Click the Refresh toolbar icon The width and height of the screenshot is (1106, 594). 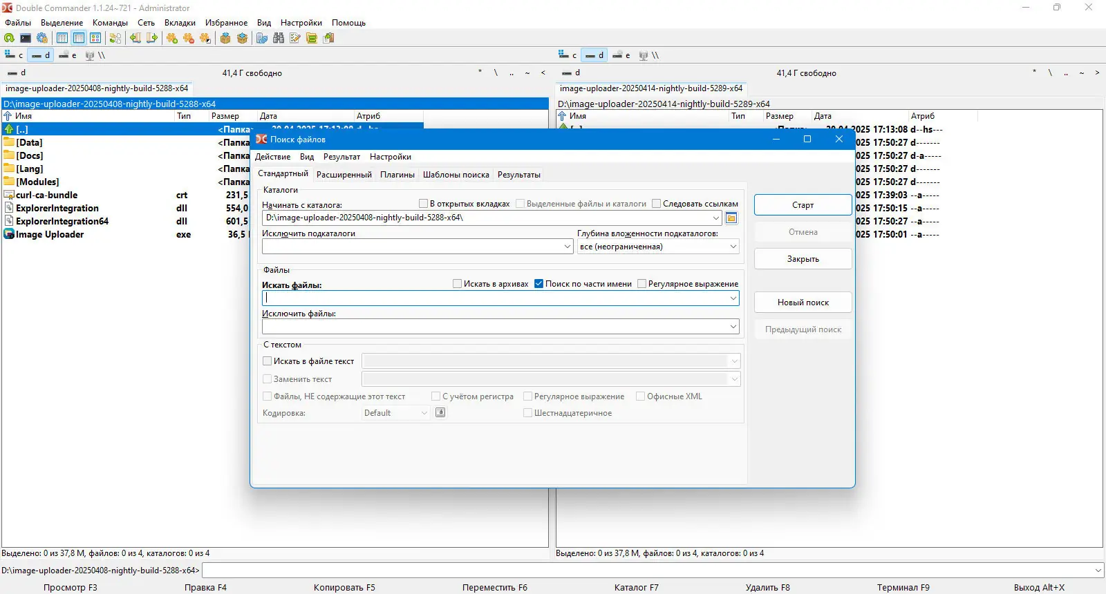9,38
